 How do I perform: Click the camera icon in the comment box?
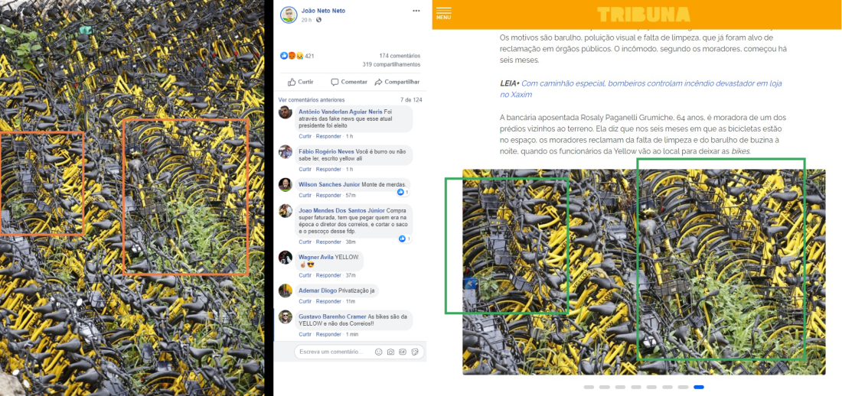(391, 352)
